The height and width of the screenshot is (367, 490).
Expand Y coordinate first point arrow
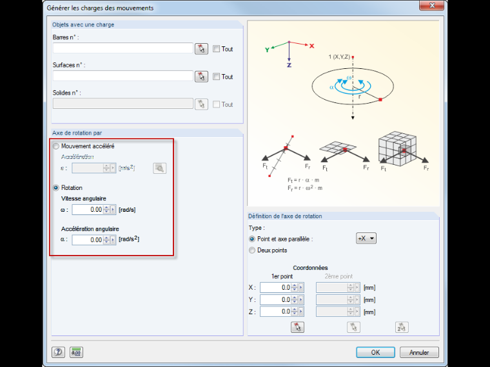click(x=301, y=299)
